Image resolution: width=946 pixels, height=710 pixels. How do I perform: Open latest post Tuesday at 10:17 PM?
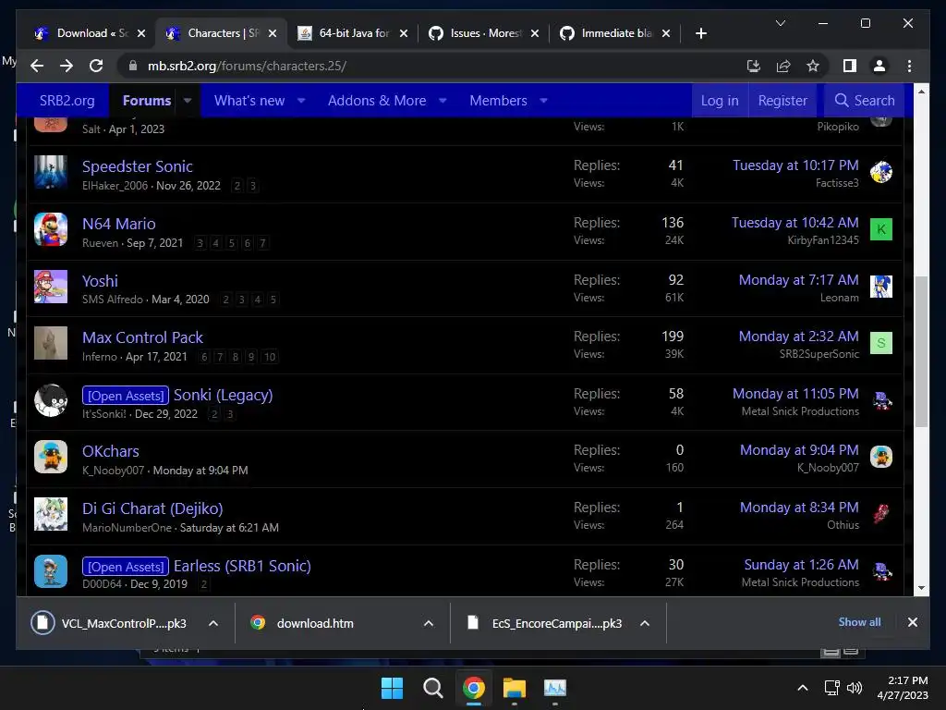pyautogui.click(x=795, y=165)
